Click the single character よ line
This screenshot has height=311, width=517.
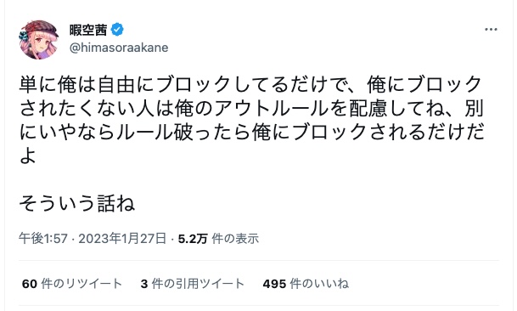[x=28, y=155]
